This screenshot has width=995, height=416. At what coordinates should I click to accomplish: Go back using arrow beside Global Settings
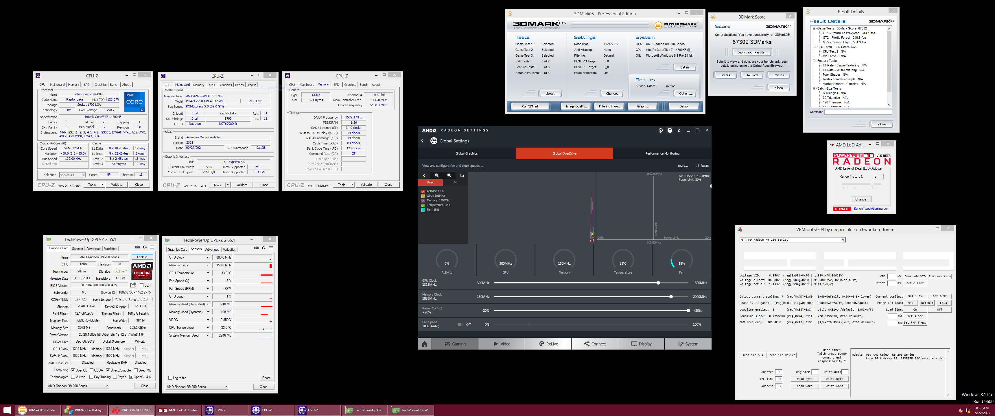pyautogui.click(x=422, y=141)
